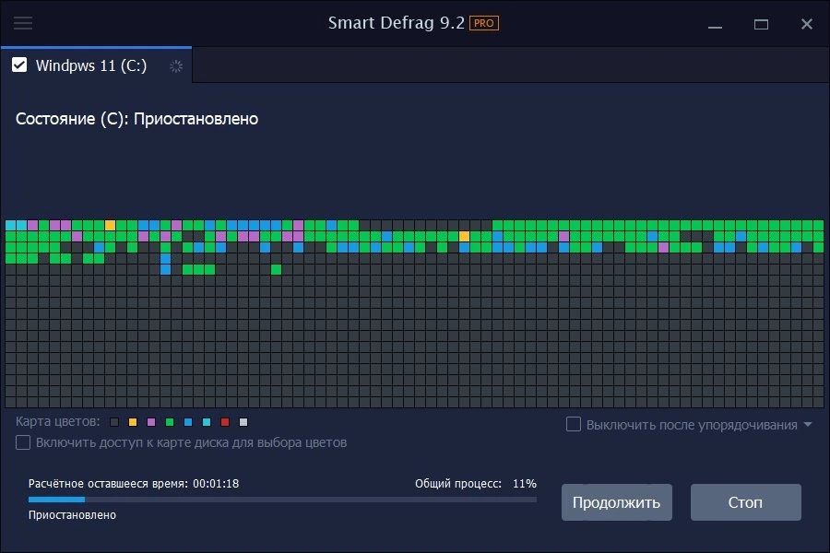This screenshot has width=830, height=553.
Task: Click the remaining time 00:01:18 text
Action: [x=216, y=484]
